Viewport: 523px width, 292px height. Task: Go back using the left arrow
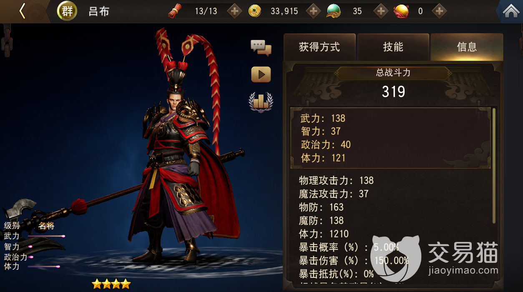pos(23,11)
